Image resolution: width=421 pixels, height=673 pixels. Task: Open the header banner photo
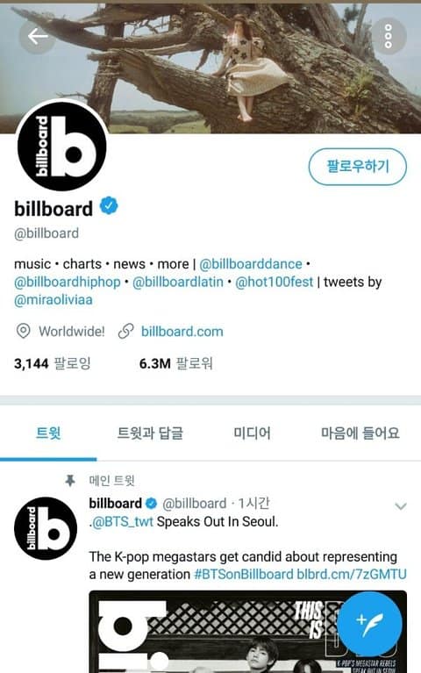pos(210,68)
